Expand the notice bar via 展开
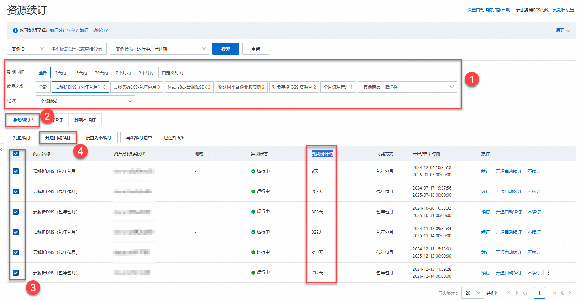Screen dimensions: 584x301 click(563, 31)
